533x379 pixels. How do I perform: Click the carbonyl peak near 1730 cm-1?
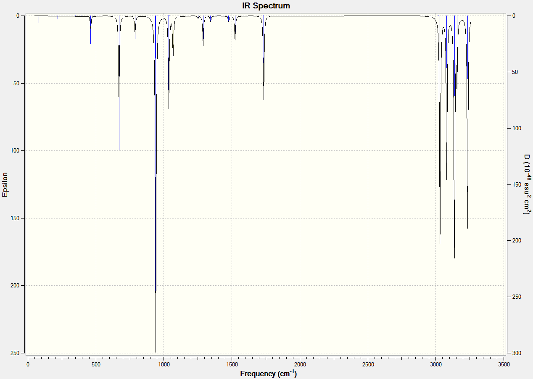coord(264,99)
